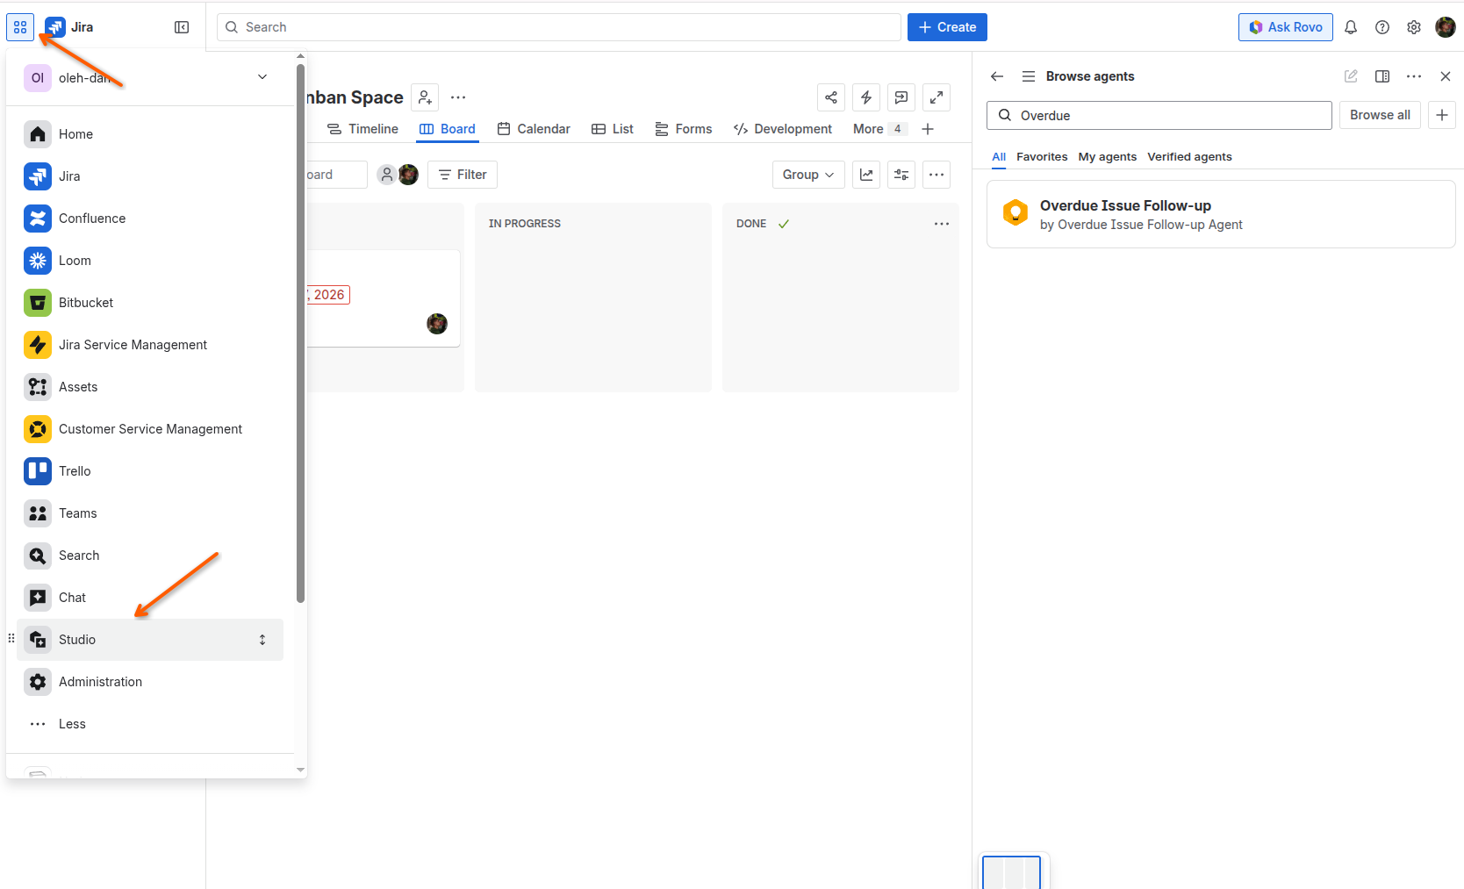The image size is (1464, 889).
Task: Open Teams from the app list
Action: pyautogui.click(x=150, y=513)
